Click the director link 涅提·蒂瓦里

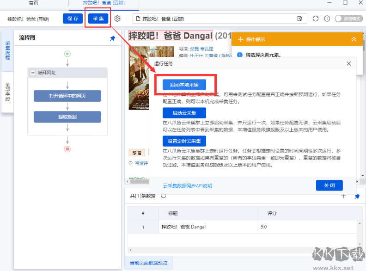pos(201,49)
